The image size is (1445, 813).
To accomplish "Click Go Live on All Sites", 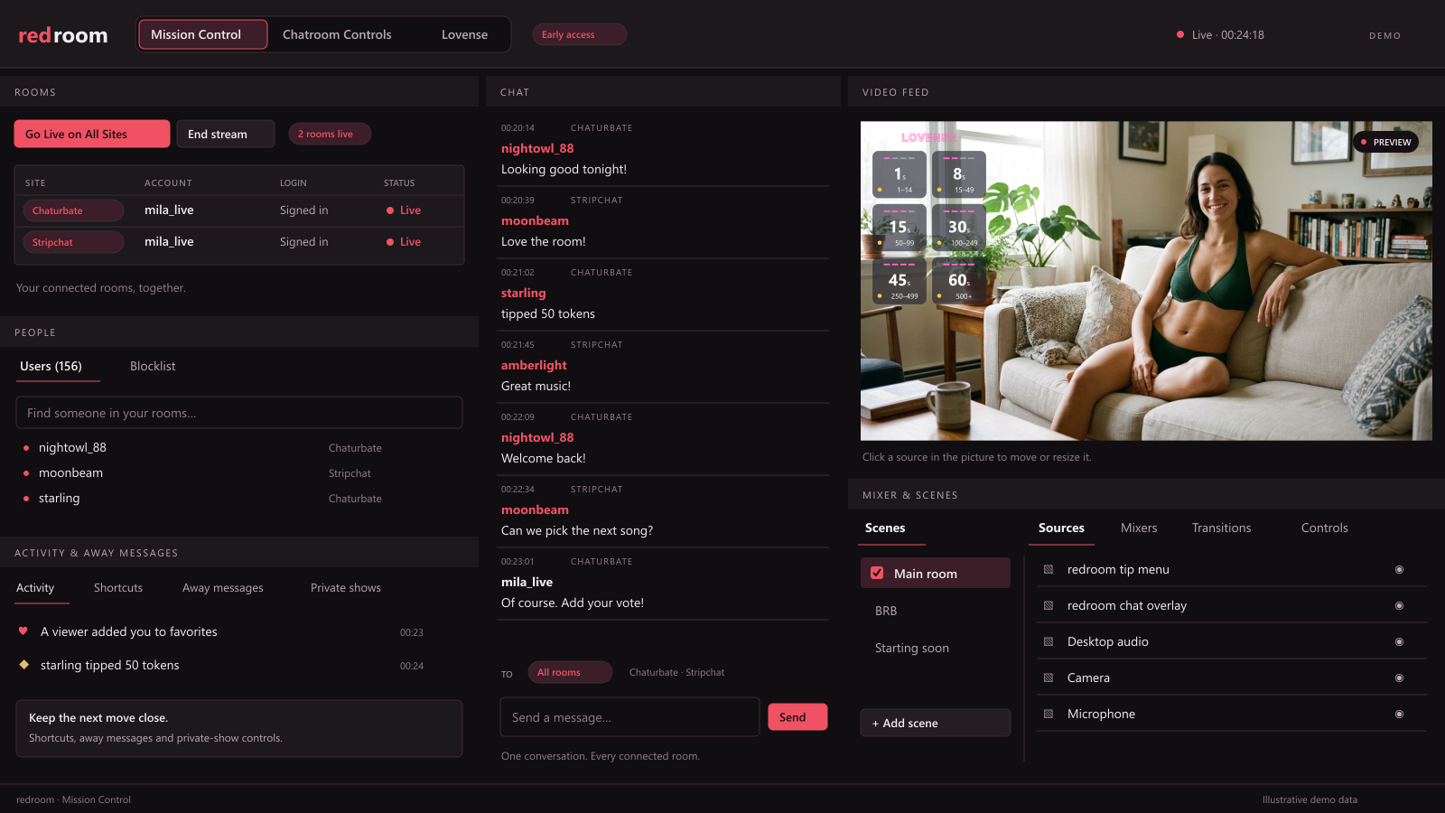I will (x=92, y=134).
